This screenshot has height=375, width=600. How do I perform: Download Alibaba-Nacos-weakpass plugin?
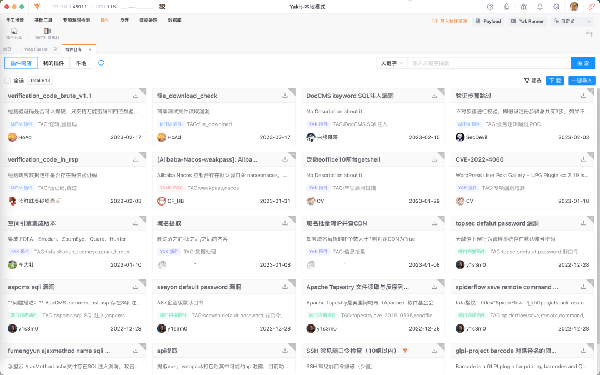point(285,159)
